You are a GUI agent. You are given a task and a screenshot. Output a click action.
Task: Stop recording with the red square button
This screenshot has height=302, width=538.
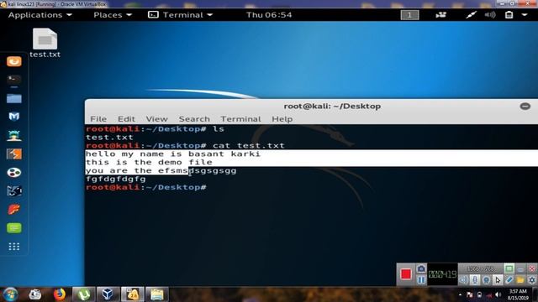pos(405,274)
